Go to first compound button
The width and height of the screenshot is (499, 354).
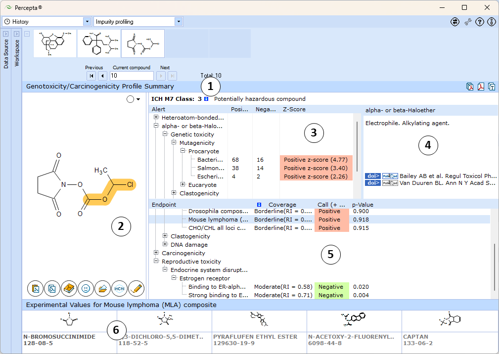(x=91, y=76)
